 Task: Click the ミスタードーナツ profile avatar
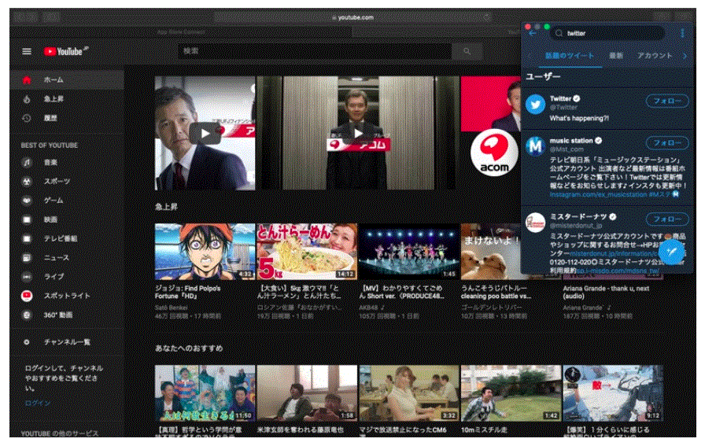click(x=536, y=223)
